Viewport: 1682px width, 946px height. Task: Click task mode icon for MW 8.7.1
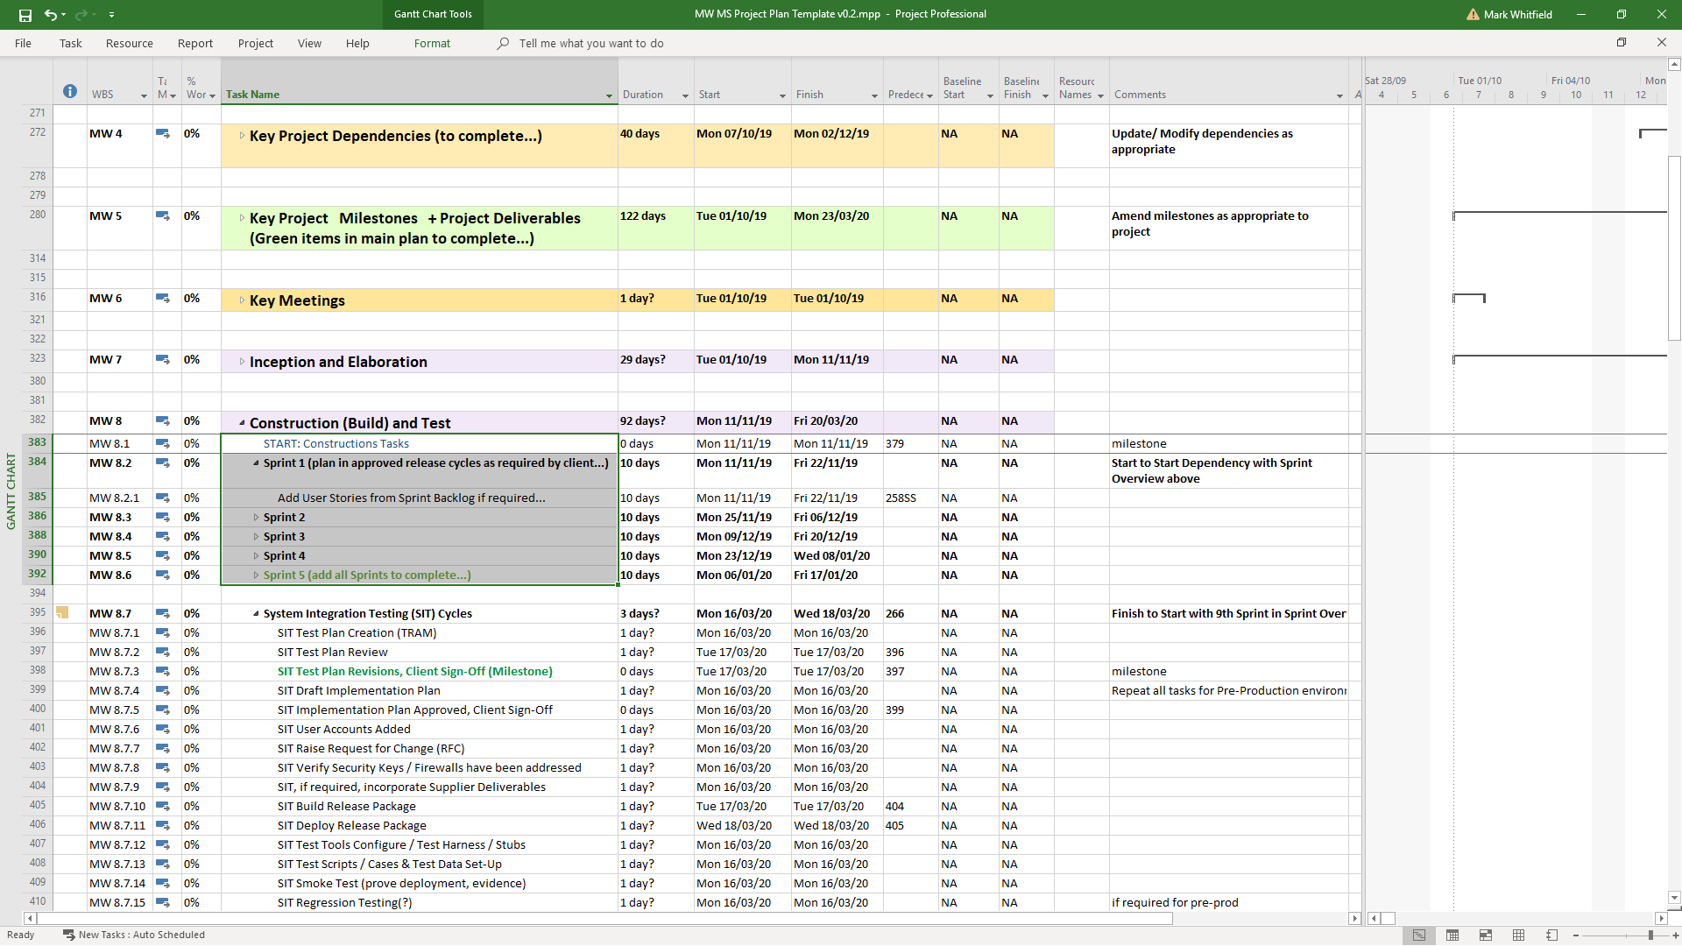163,633
